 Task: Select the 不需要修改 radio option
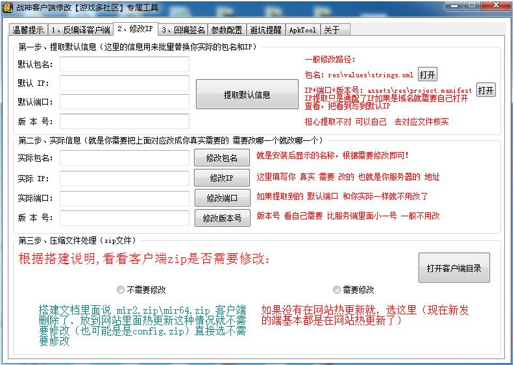click(121, 290)
